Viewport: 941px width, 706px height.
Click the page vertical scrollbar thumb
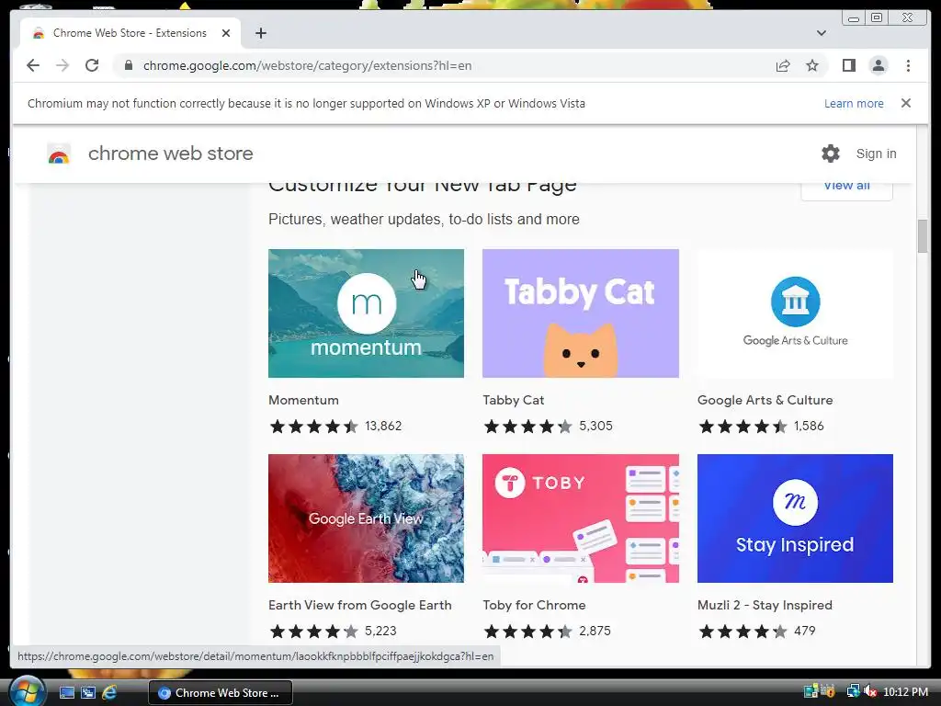coord(923,236)
